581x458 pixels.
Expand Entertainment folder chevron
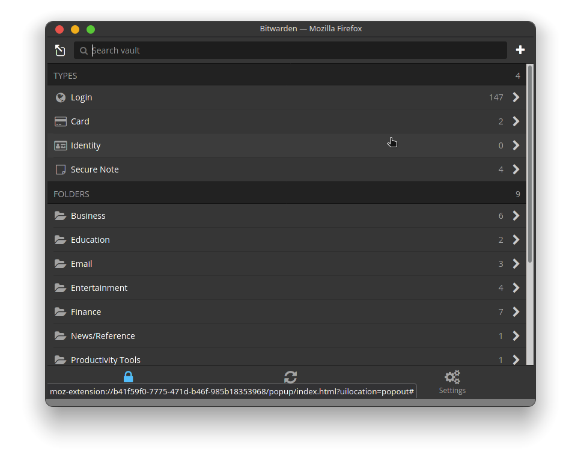(516, 288)
